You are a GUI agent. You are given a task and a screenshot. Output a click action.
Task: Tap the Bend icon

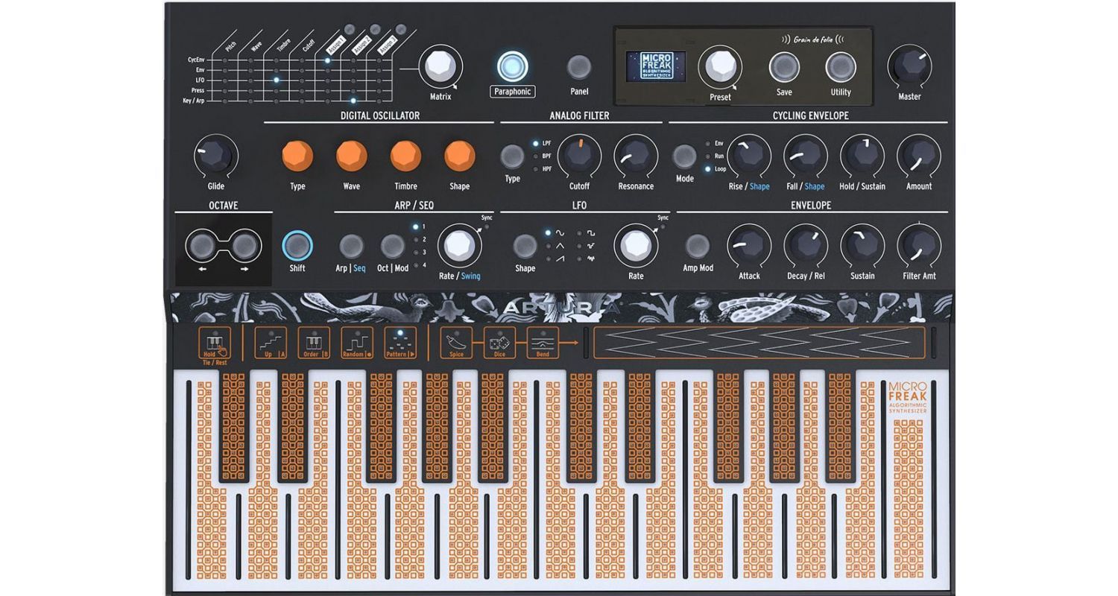pos(543,343)
